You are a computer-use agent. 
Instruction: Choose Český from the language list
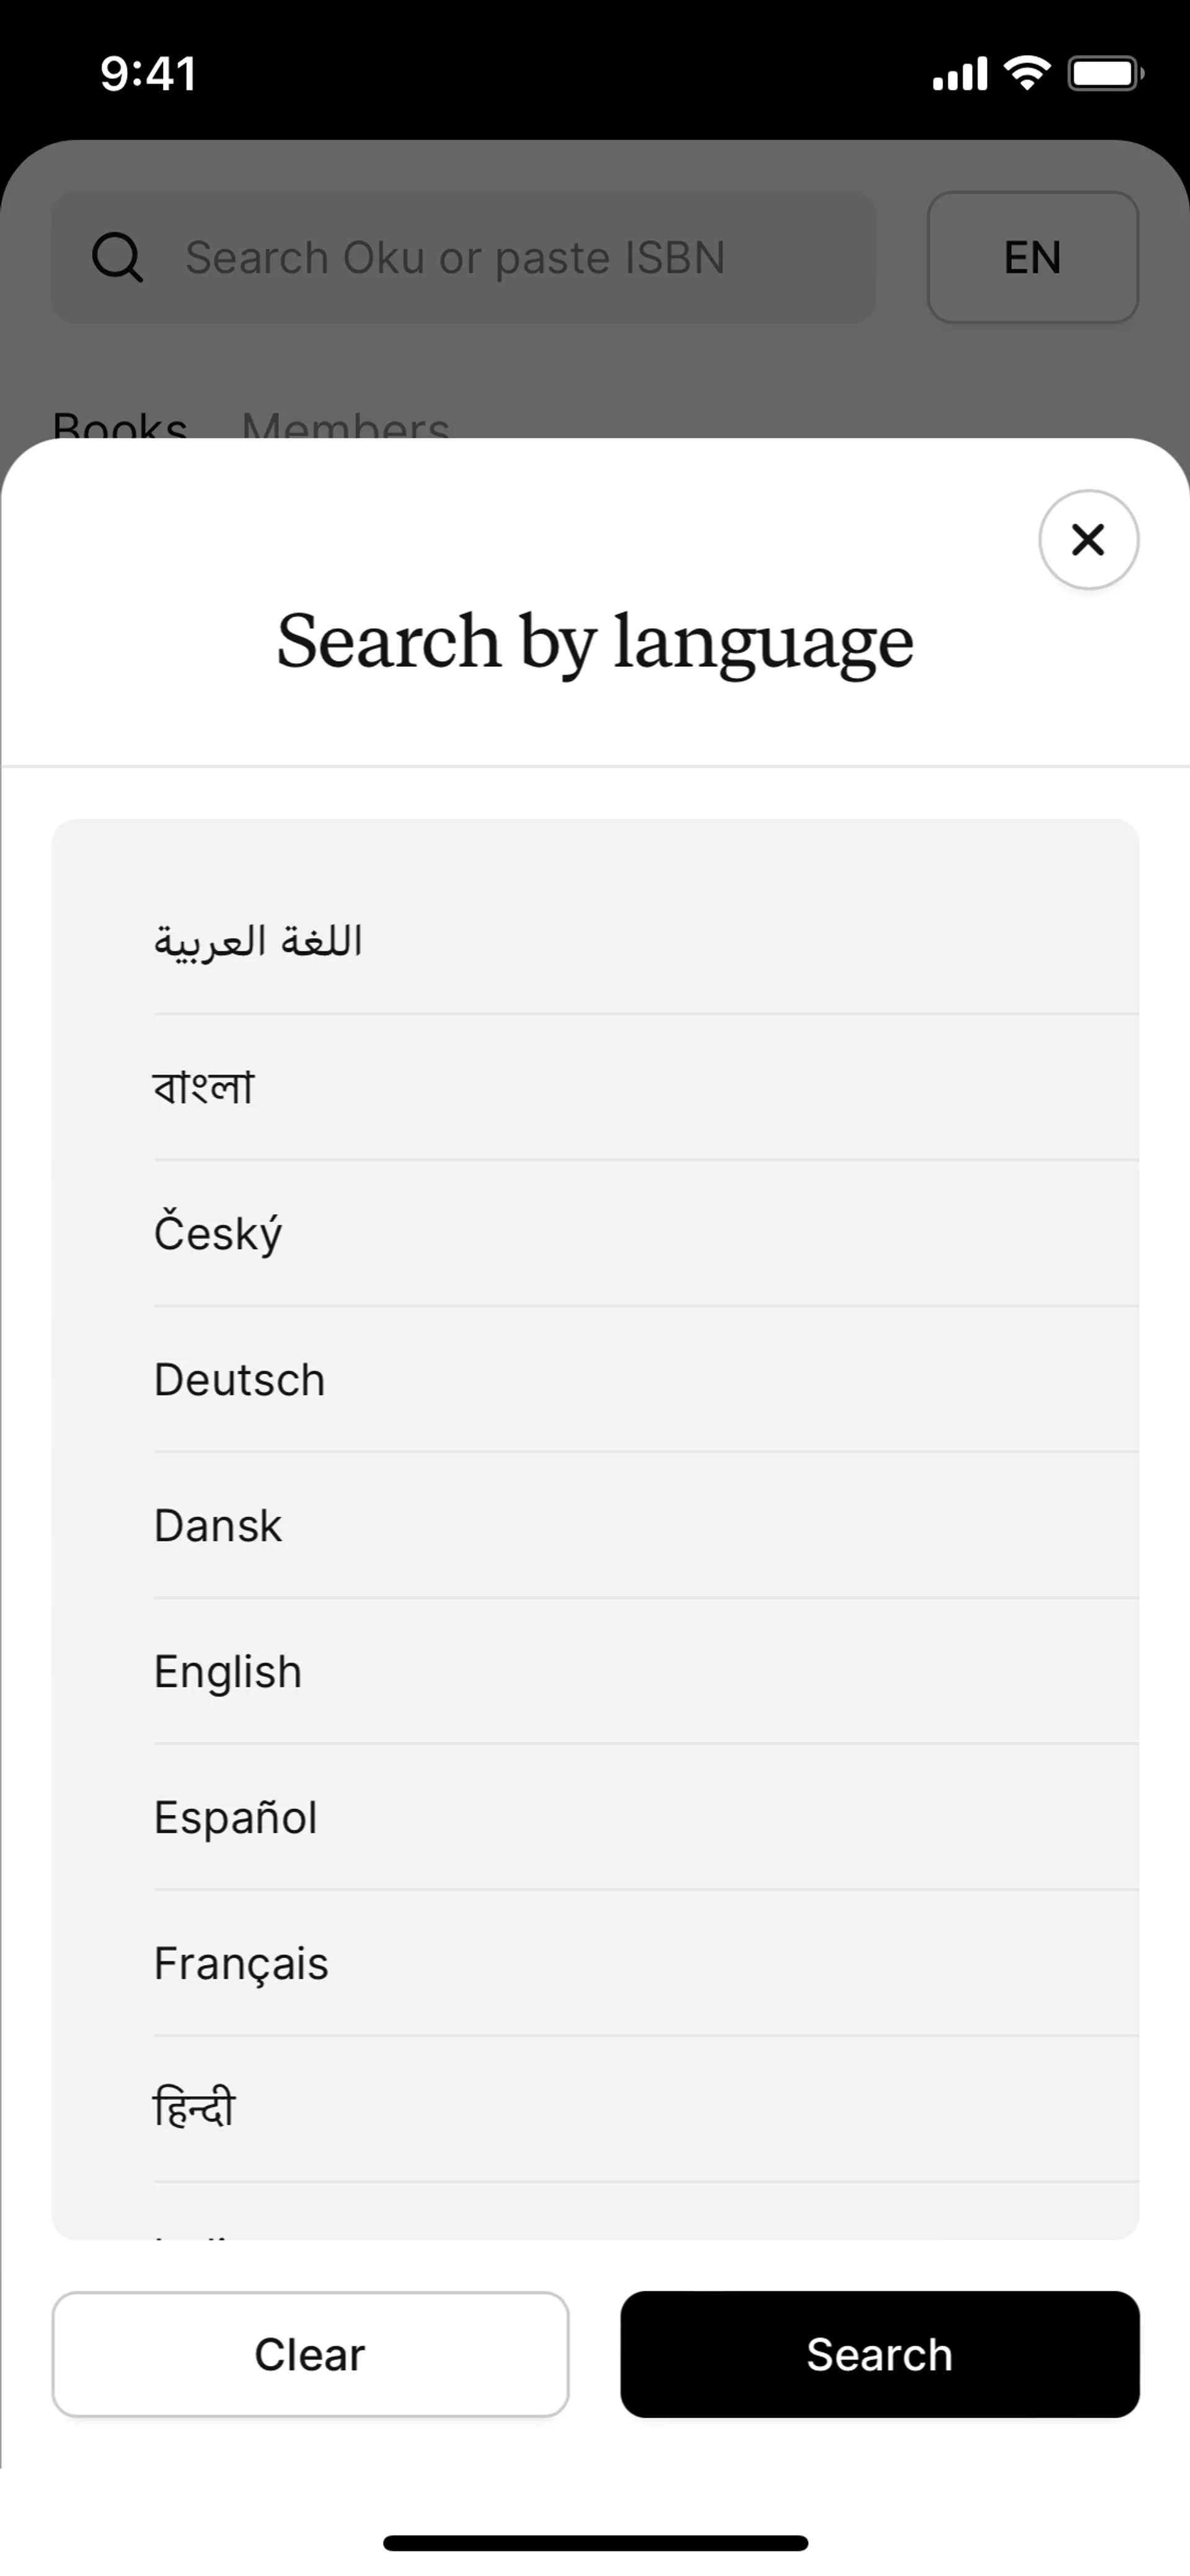[218, 1233]
